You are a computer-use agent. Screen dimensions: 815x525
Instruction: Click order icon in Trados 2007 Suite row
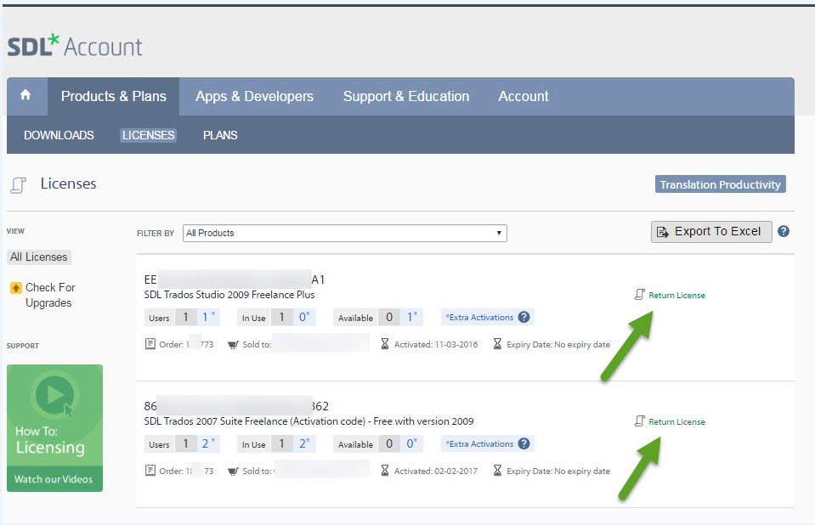[x=150, y=471]
